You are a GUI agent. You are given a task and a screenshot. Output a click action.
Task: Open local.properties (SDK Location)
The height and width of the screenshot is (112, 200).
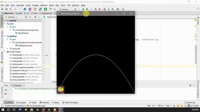click(24, 80)
